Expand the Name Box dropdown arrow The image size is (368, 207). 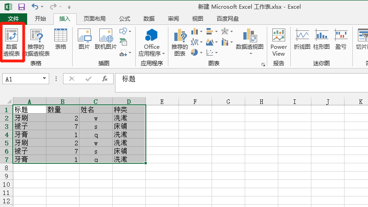click(x=45, y=79)
